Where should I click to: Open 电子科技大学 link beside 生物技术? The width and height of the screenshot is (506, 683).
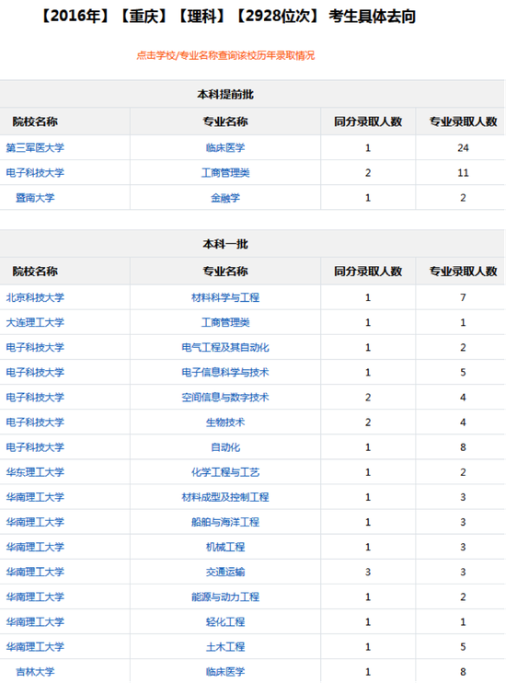pyautogui.click(x=35, y=422)
